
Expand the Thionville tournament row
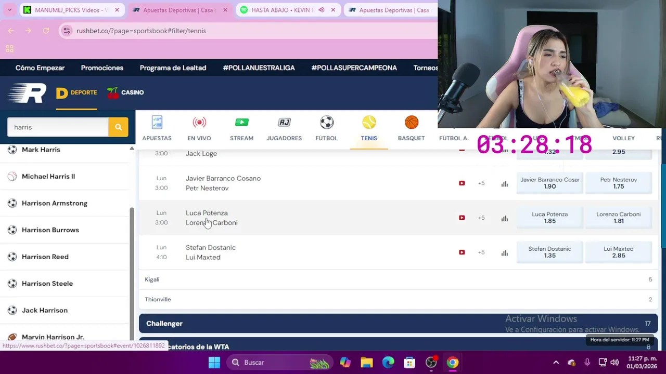[x=398, y=300]
